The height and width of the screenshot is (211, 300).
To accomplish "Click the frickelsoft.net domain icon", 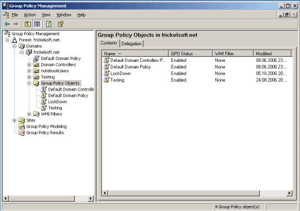I will coord(29,52).
